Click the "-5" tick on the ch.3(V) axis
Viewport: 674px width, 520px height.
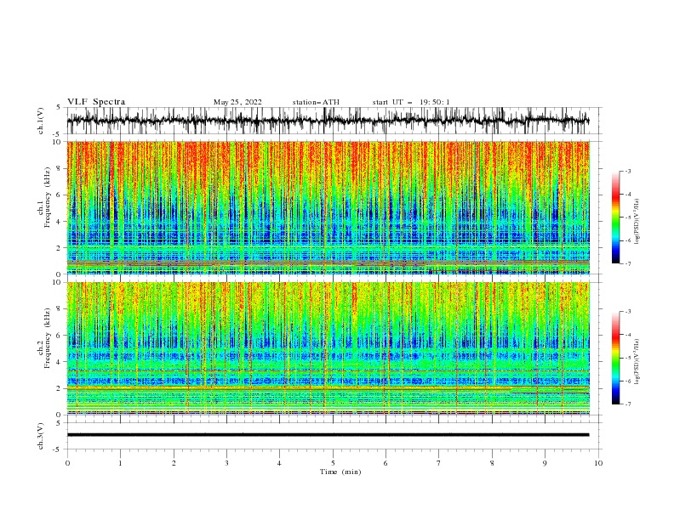pos(58,449)
